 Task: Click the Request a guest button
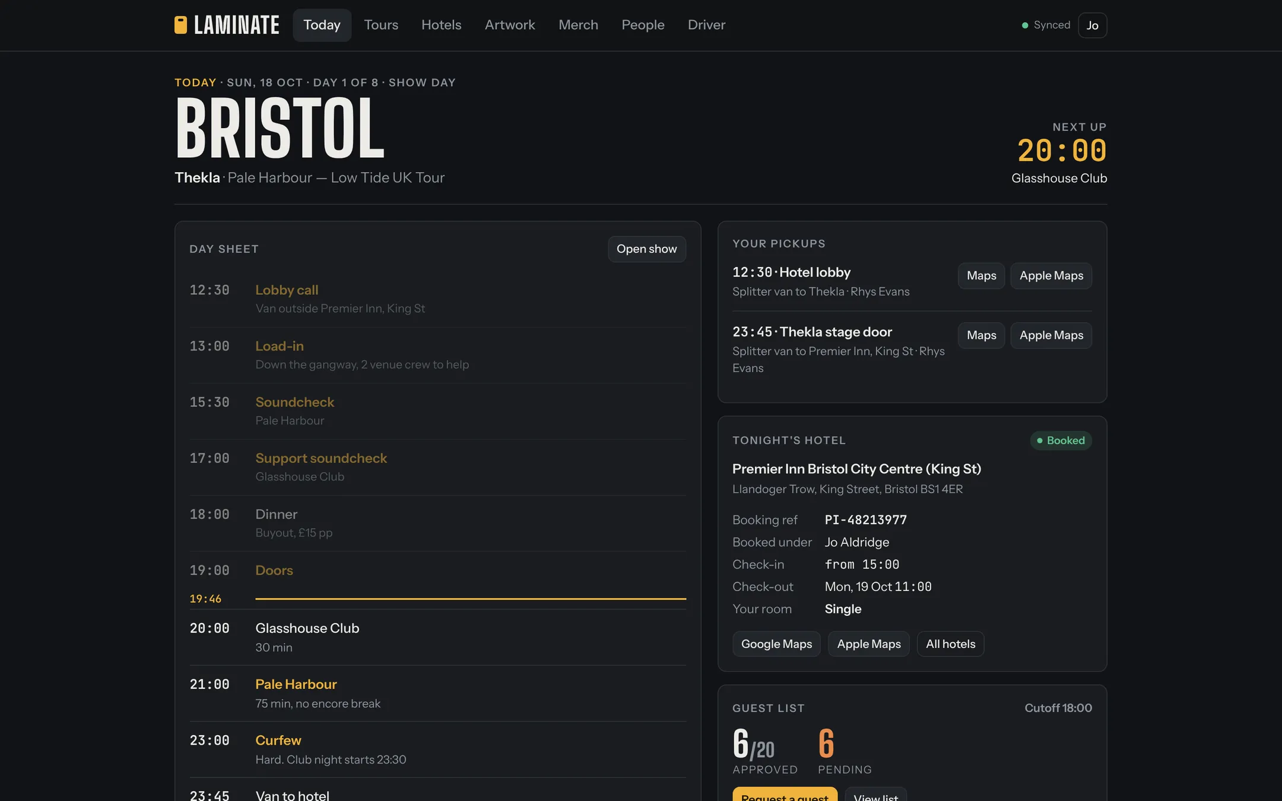(x=785, y=795)
